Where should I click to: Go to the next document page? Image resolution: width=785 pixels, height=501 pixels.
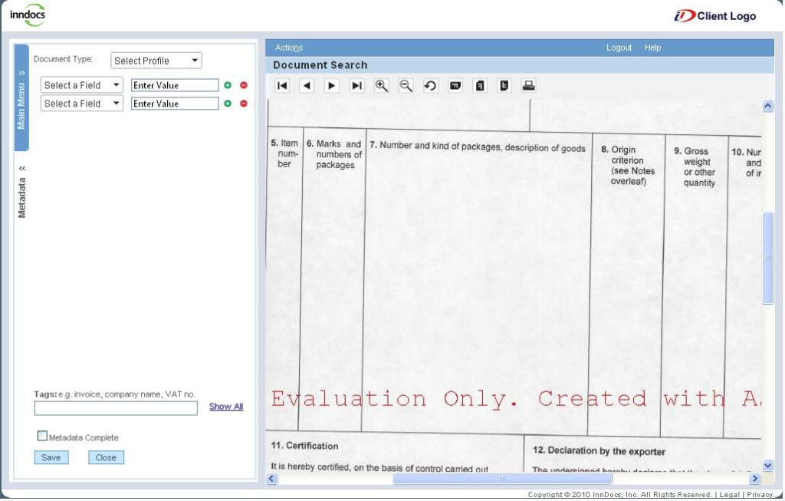tap(331, 86)
